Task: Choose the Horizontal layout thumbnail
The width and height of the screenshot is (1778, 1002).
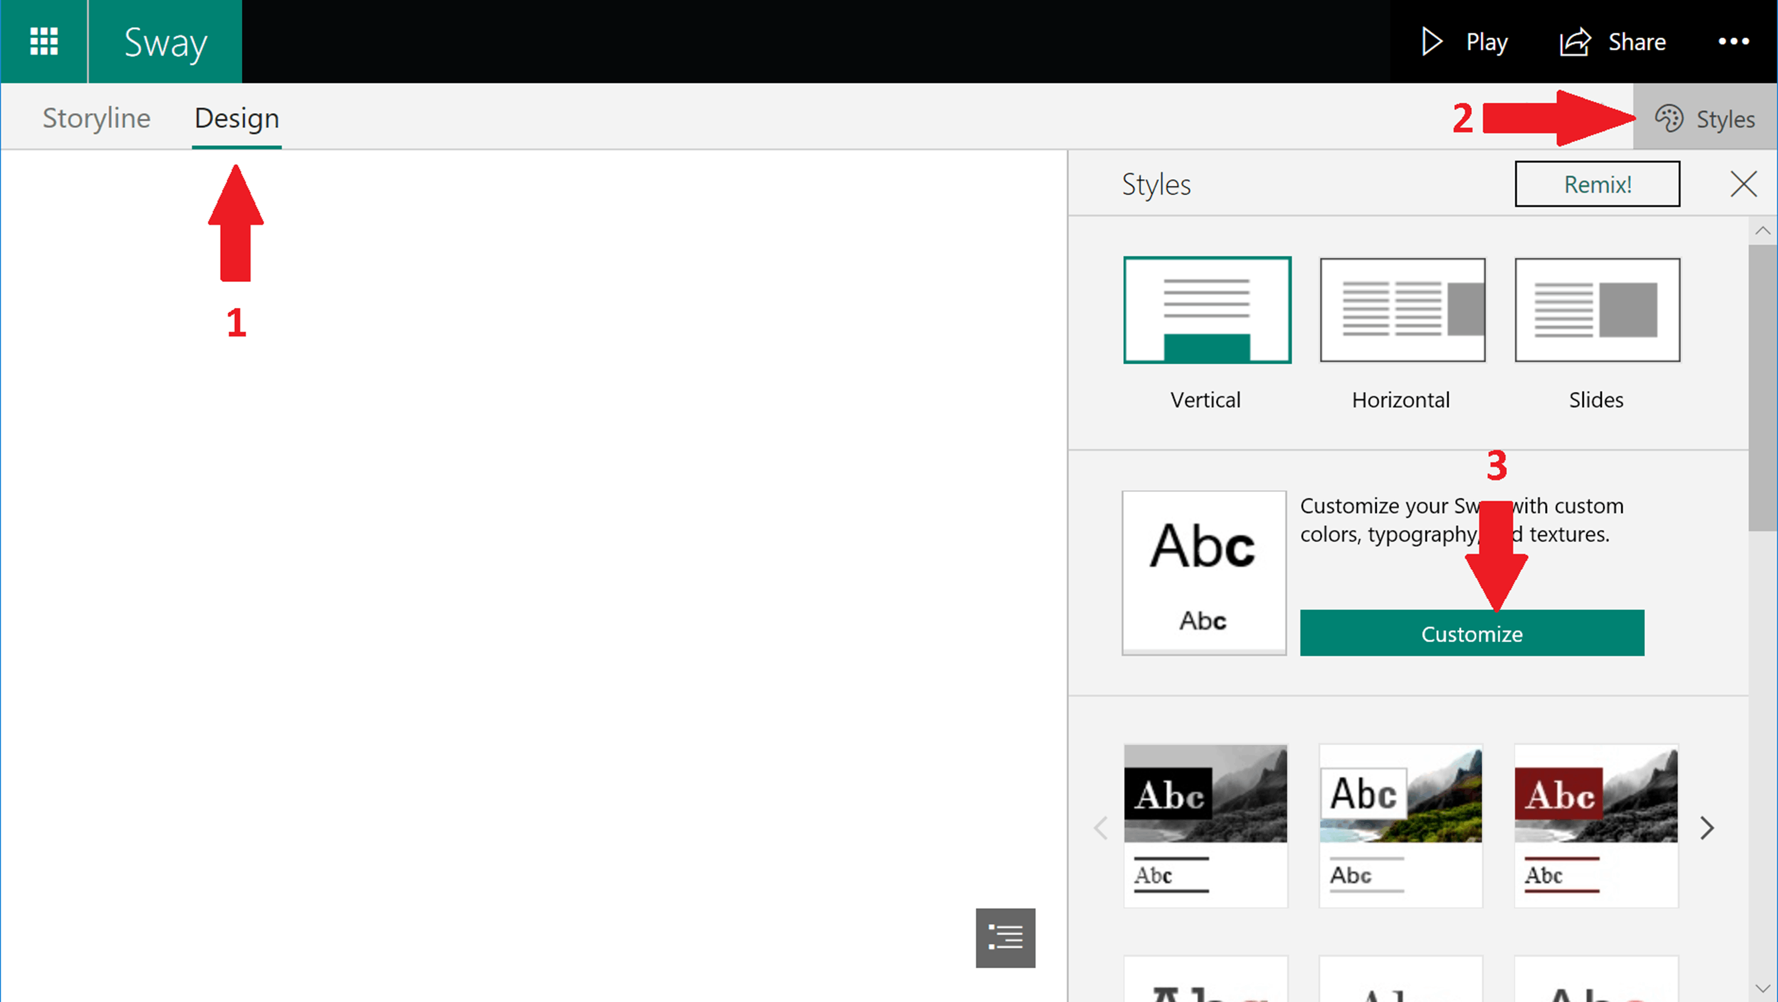Action: [x=1402, y=310]
